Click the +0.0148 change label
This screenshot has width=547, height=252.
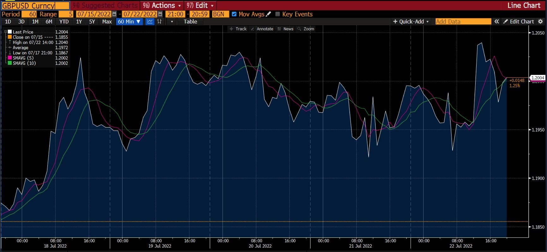point(517,81)
